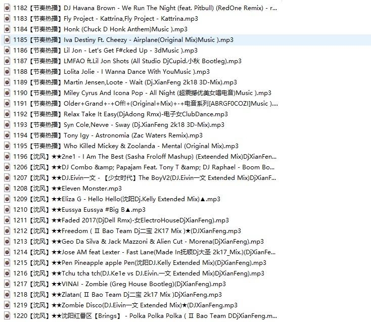Select file name Older+Grand+-+Off! Original Mix

146,104
